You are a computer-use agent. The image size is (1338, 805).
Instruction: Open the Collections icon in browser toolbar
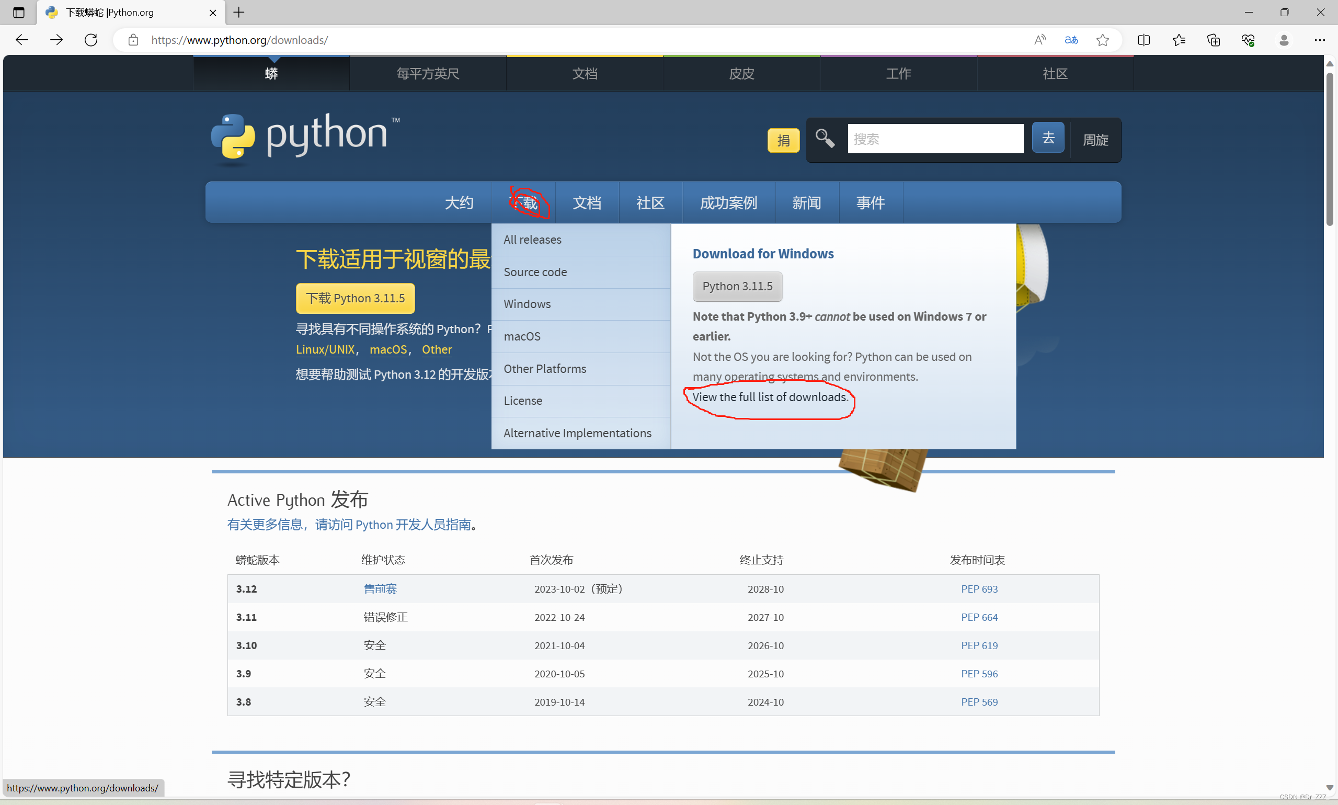1214,40
